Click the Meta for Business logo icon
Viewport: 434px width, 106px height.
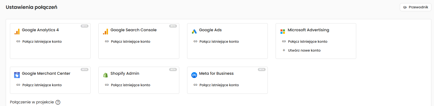click(x=194, y=75)
